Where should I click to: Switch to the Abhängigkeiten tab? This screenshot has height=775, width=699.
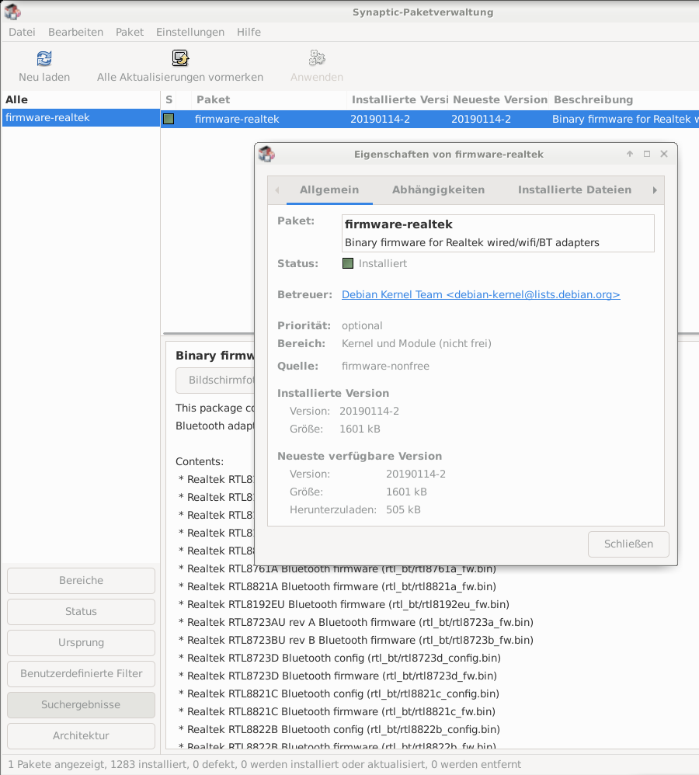[x=439, y=189]
